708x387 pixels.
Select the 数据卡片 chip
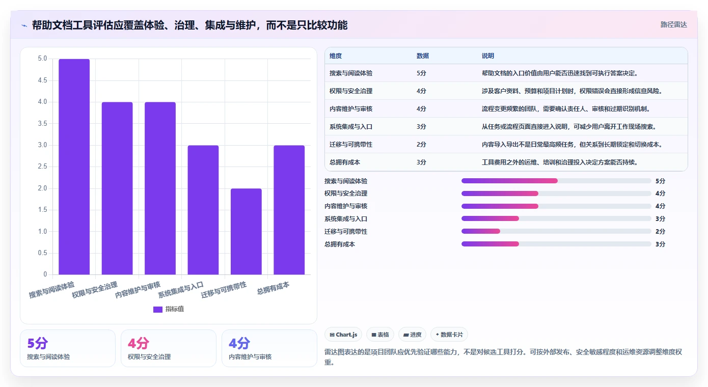click(x=449, y=335)
